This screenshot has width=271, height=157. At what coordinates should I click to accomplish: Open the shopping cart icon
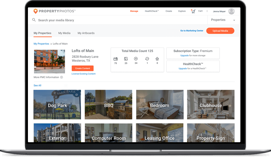click(193, 11)
